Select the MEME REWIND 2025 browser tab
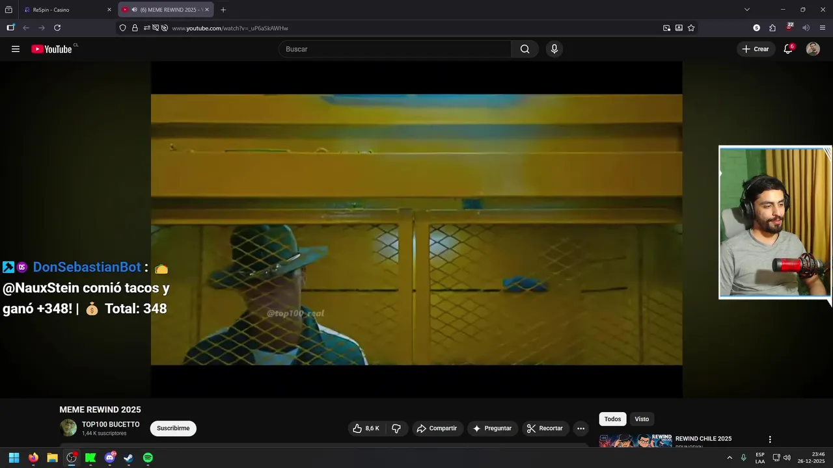833x468 pixels. click(x=165, y=10)
